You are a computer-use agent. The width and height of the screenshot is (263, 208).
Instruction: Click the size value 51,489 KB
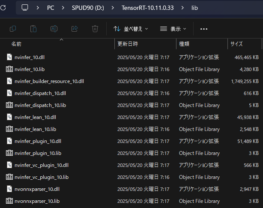(248, 141)
